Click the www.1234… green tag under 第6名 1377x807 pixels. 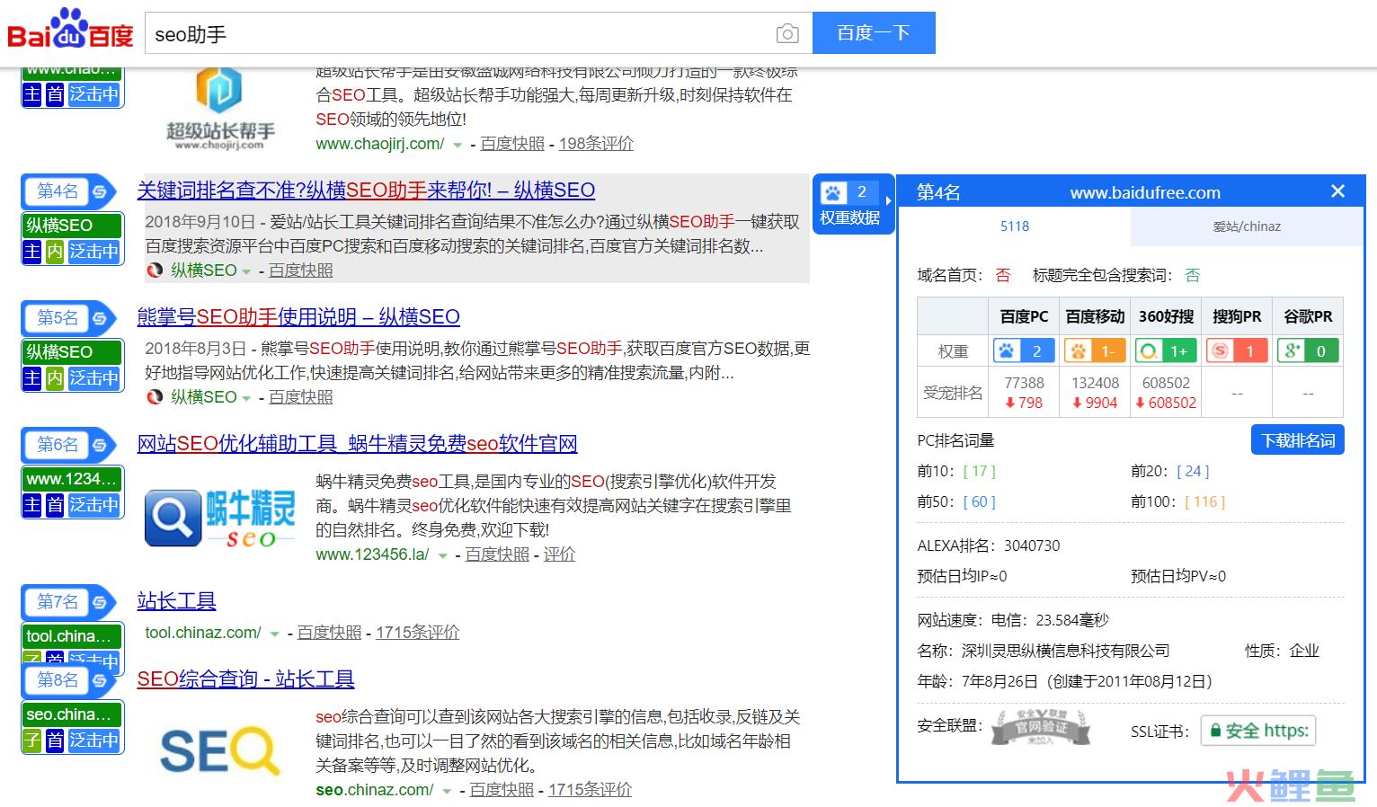point(72,479)
